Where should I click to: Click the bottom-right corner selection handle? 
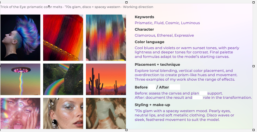(254, 130)
